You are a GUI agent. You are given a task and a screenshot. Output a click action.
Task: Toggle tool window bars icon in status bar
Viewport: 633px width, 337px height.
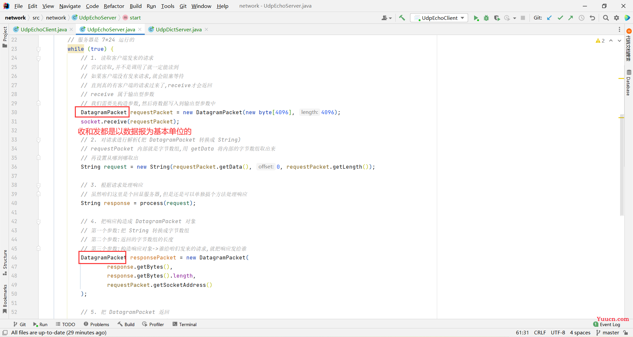[x=5, y=333]
